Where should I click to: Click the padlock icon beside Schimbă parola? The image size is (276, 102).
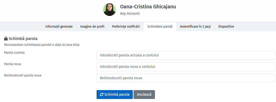(x=6, y=38)
